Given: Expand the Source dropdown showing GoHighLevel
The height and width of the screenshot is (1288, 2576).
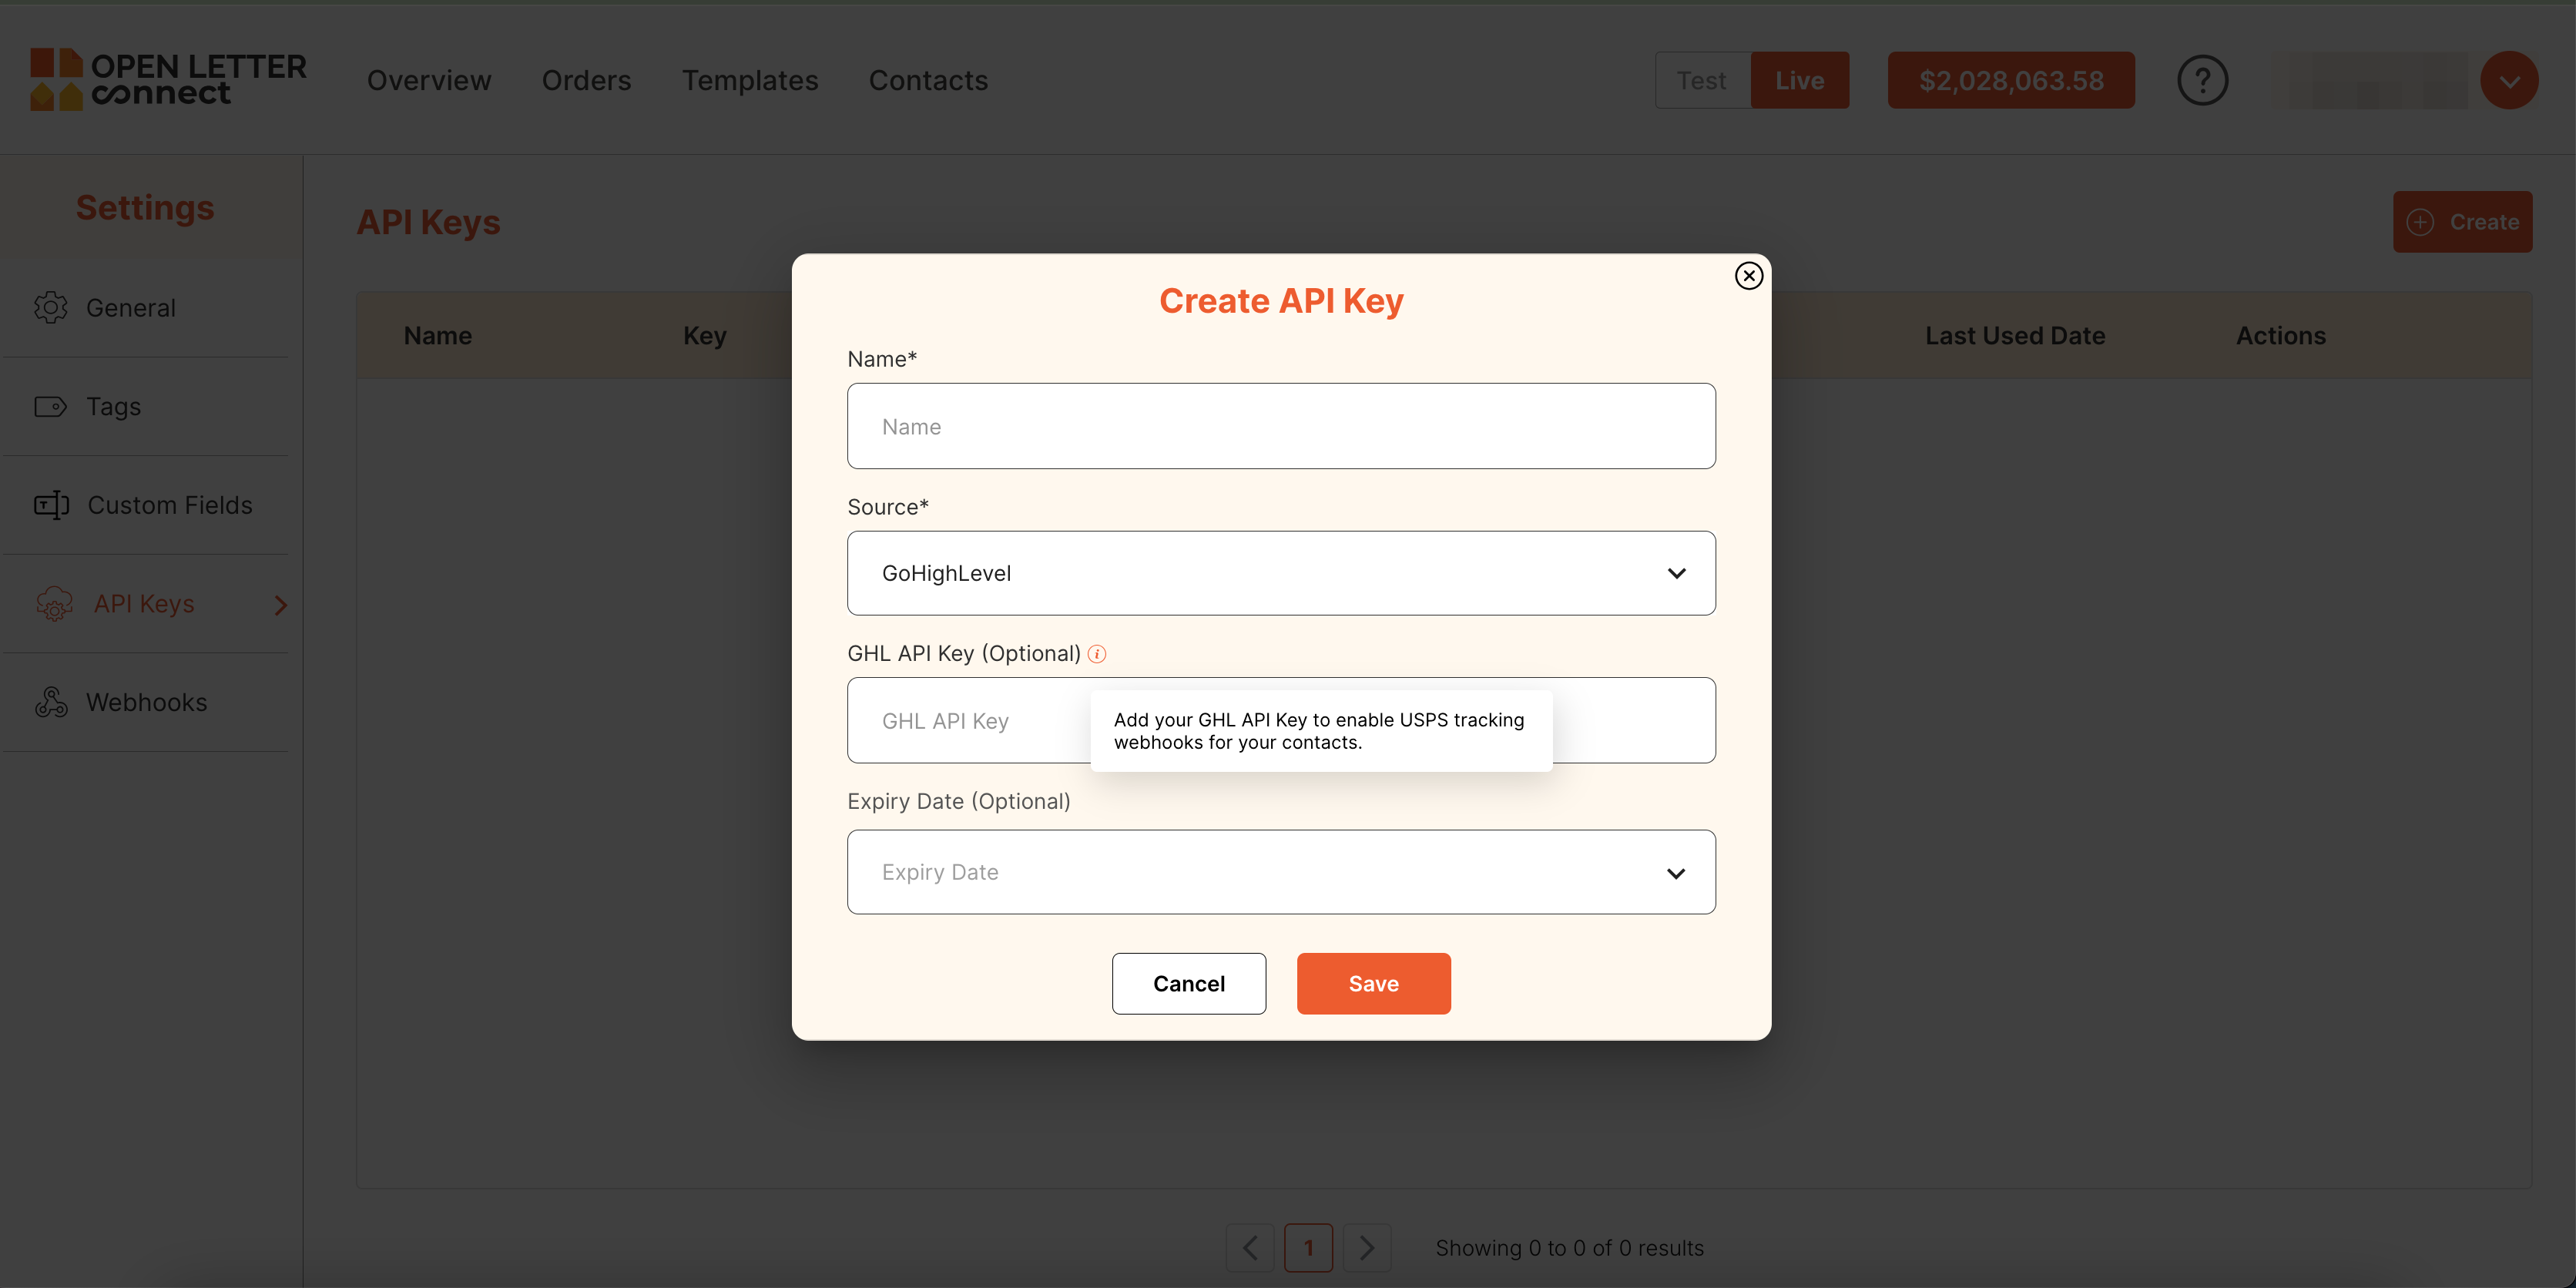Looking at the screenshot, I should coord(1281,573).
